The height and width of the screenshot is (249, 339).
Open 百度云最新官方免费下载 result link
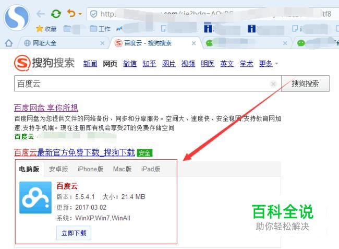pyautogui.click(x=75, y=152)
